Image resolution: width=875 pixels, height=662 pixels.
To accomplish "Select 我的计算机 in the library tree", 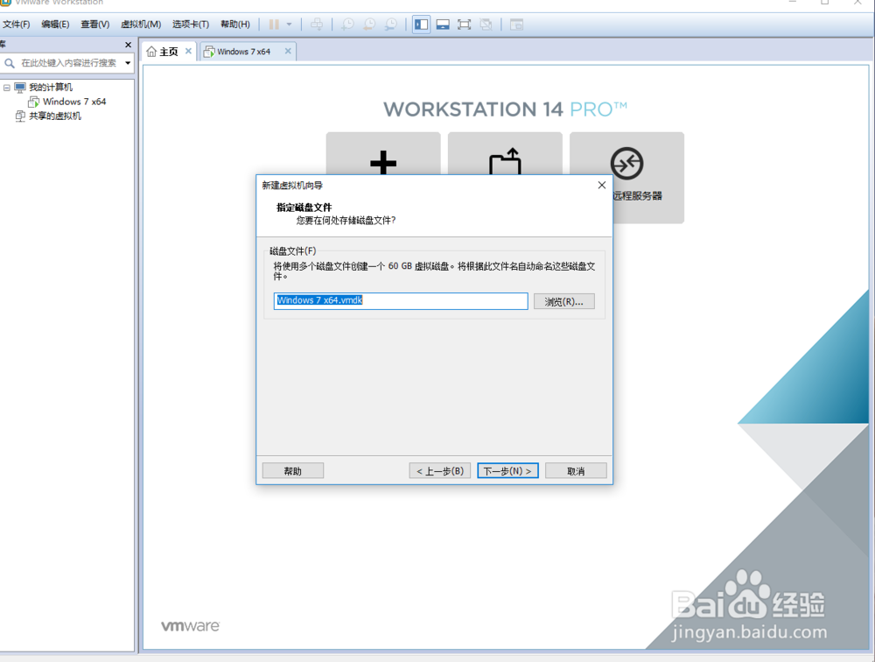I will point(51,88).
